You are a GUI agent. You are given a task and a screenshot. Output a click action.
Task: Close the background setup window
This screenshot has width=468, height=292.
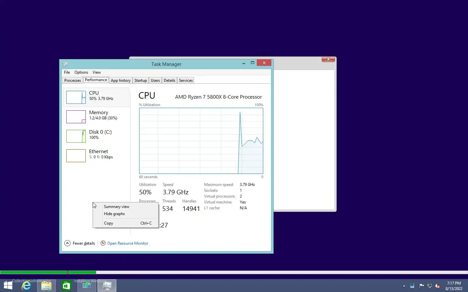tap(328, 59)
